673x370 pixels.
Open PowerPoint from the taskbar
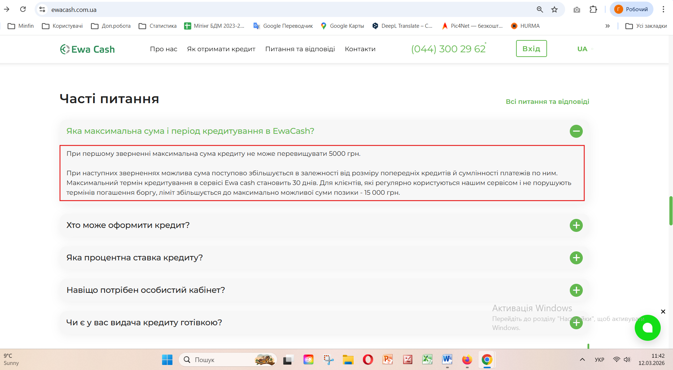click(x=388, y=360)
